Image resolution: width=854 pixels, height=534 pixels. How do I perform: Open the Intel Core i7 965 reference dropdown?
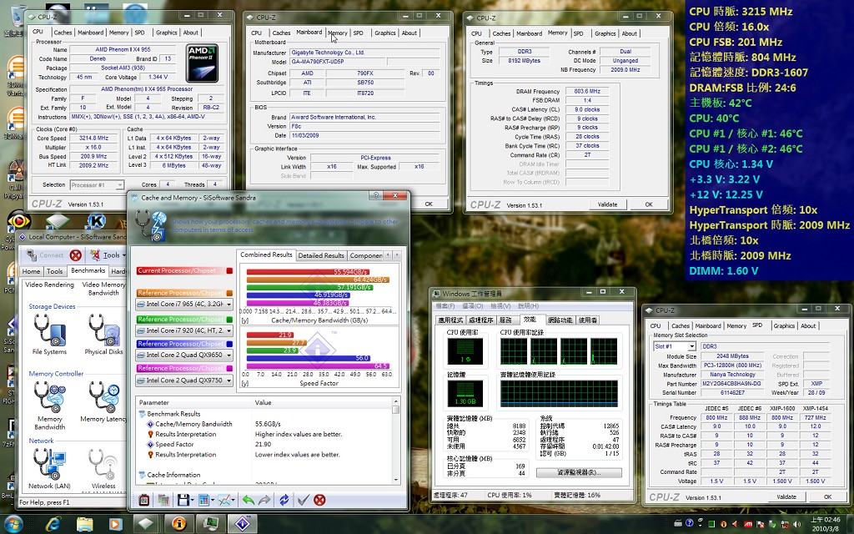point(184,304)
